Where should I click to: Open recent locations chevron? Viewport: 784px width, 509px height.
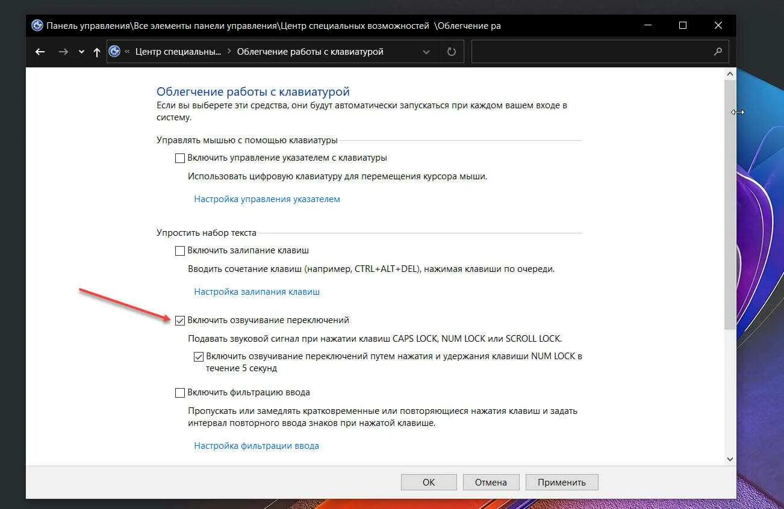tap(81, 52)
